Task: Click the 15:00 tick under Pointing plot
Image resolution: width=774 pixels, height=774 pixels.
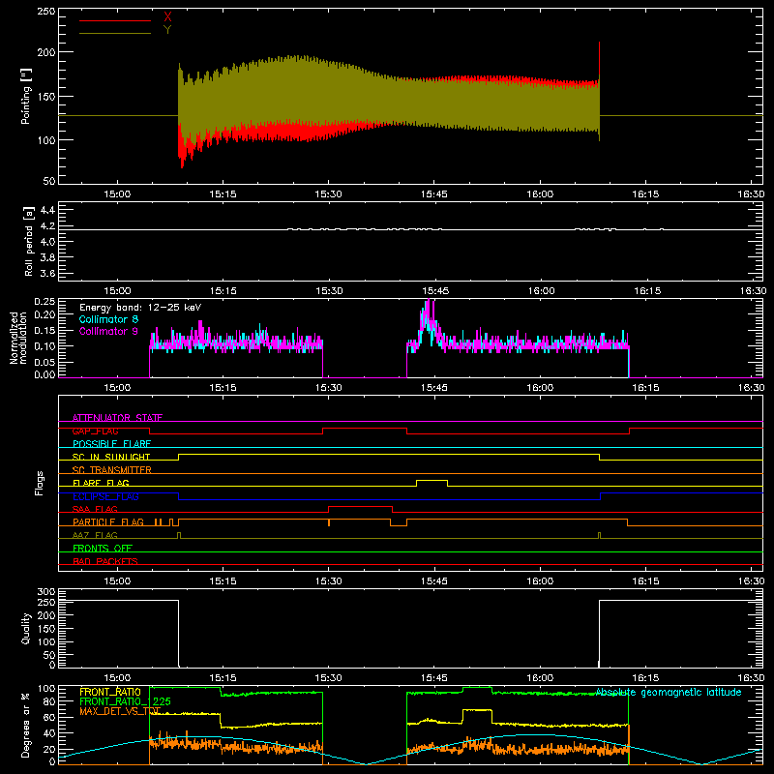Action: 117,194
